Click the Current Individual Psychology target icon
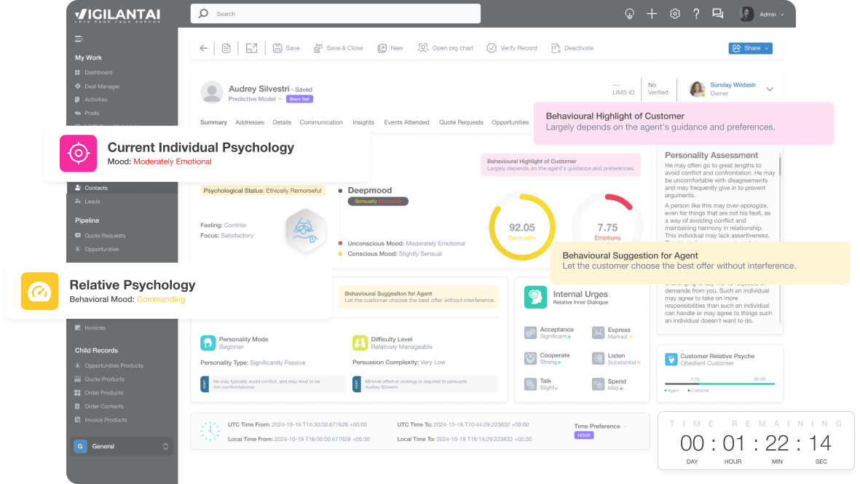 coord(79,154)
